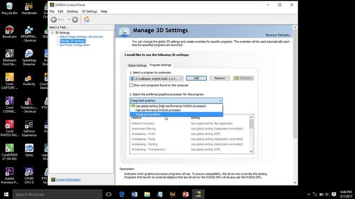Open File menu
Viewport: 355px width, 199px height.
52,11
